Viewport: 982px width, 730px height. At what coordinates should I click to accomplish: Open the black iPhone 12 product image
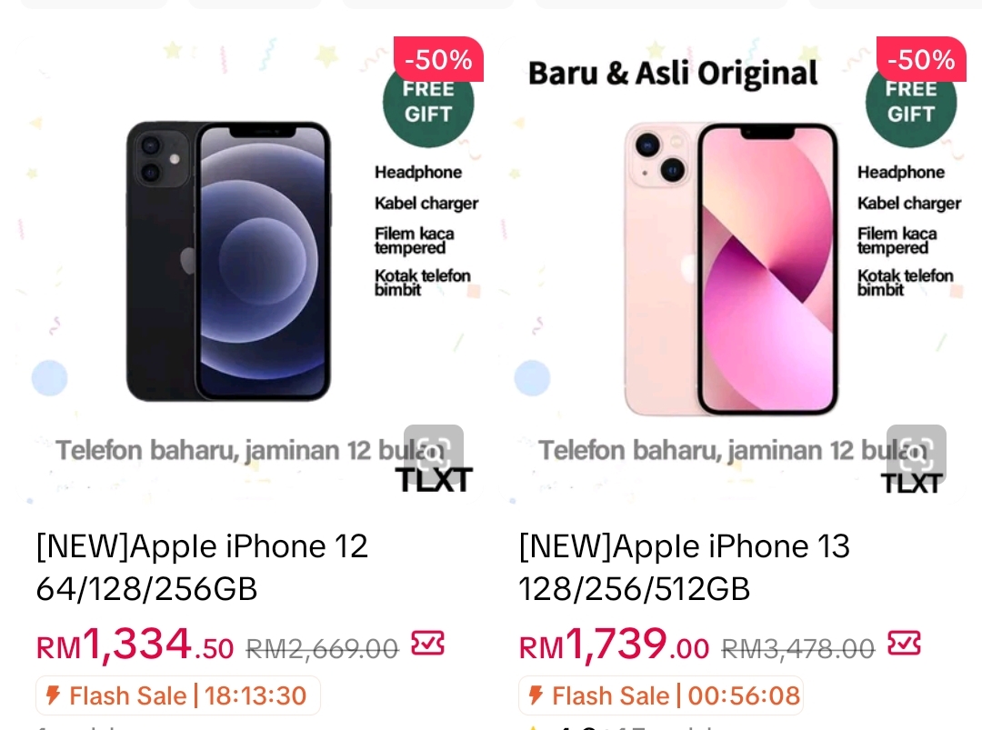228,261
